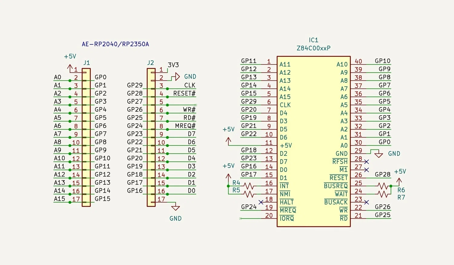Click the MREQ# net label on J2
Image resolution: width=454 pixels, height=265 pixels.
coord(185,126)
